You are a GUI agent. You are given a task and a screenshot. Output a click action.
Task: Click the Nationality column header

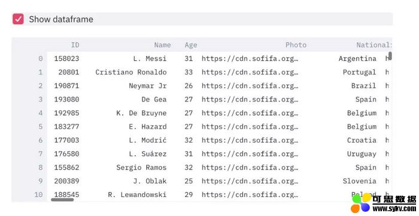(x=374, y=45)
